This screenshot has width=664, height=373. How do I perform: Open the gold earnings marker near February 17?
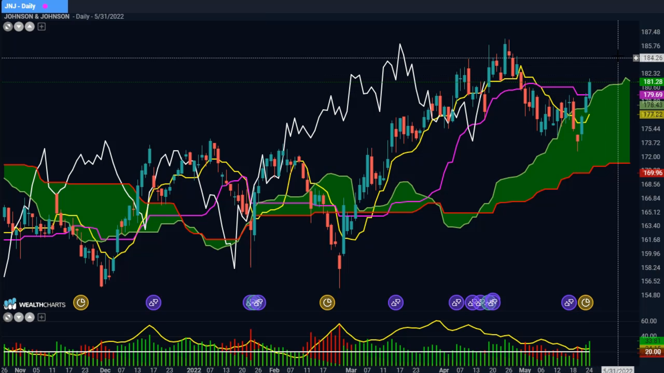point(327,303)
